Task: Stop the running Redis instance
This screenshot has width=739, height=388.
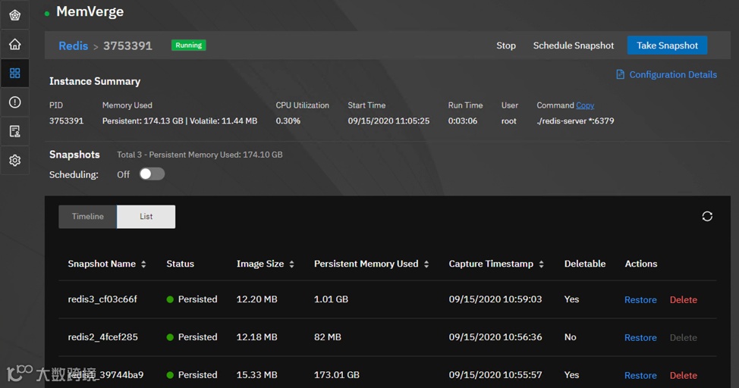Action: [506, 45]
